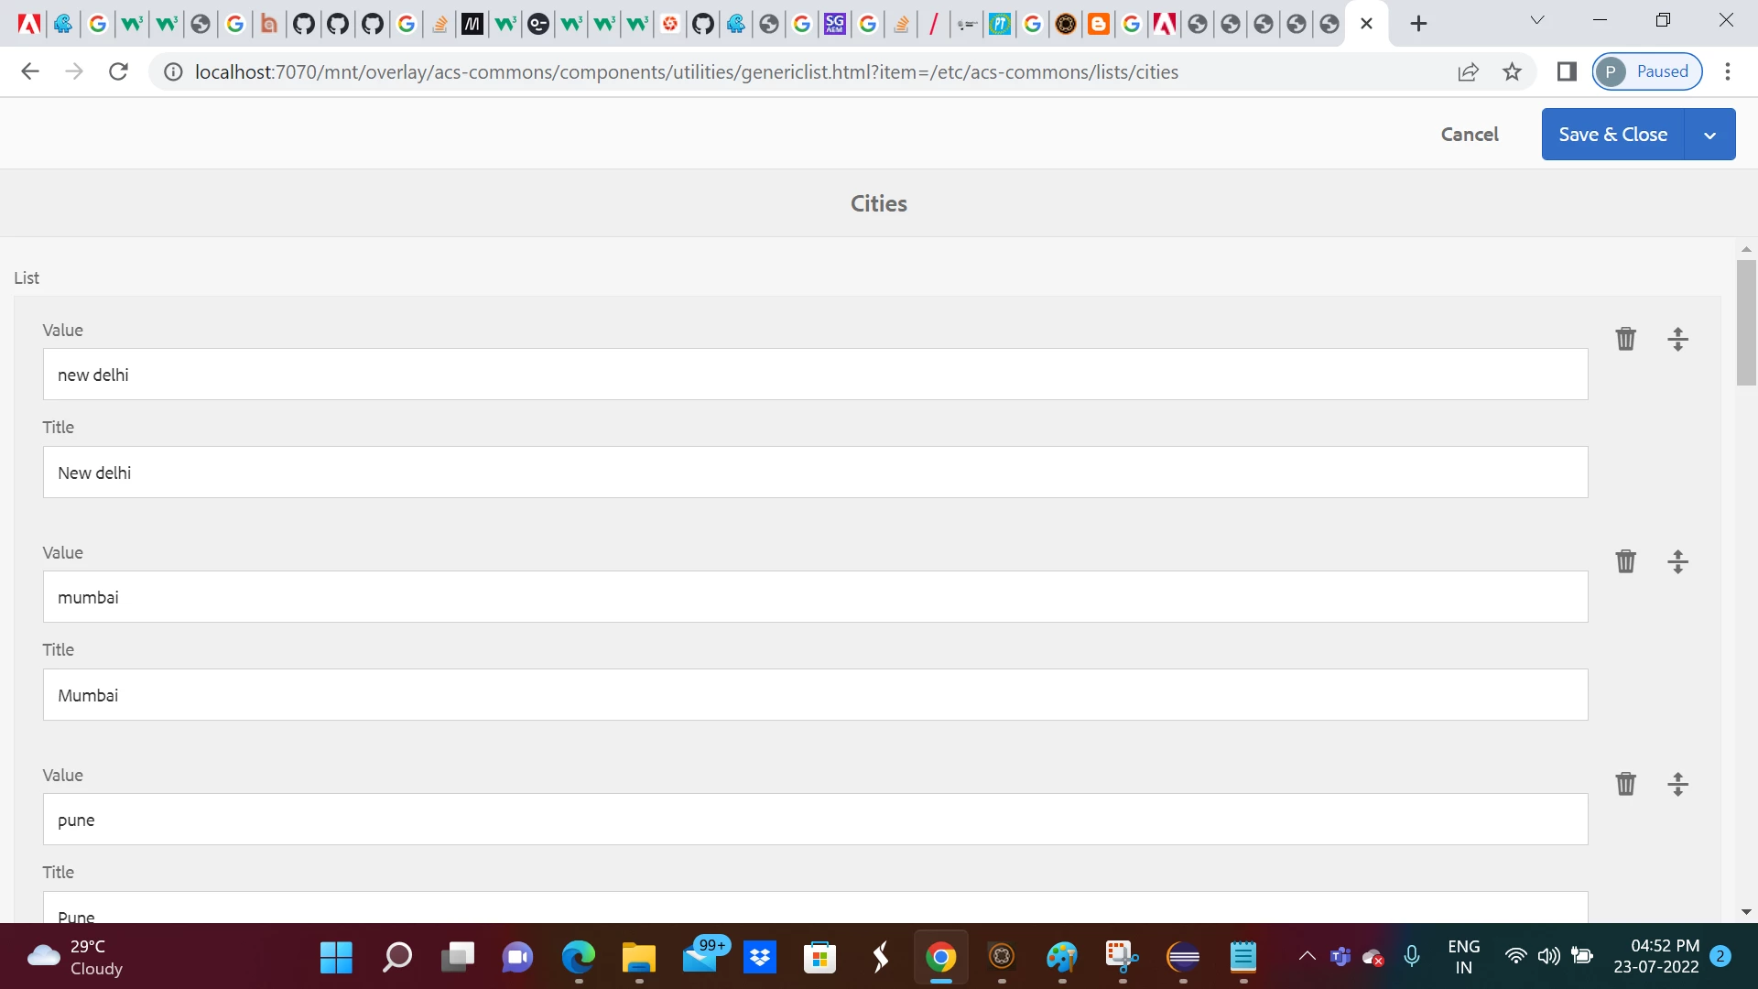Viewport: 1758px width, 989px height.
Task: Delete the pune list entry
Action: tap(1625, 784)
